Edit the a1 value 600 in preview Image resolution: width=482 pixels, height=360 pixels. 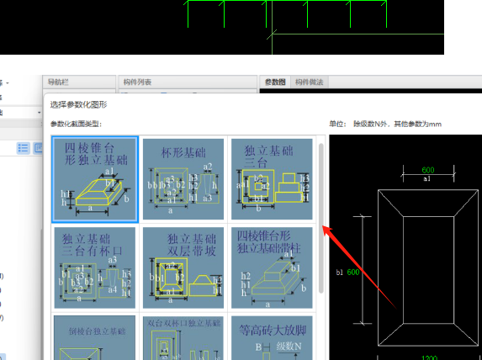(x=428, y=170)
